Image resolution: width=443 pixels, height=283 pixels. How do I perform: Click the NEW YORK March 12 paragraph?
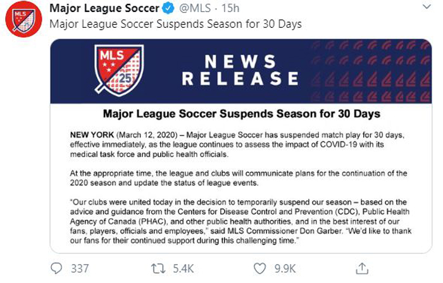237,145
